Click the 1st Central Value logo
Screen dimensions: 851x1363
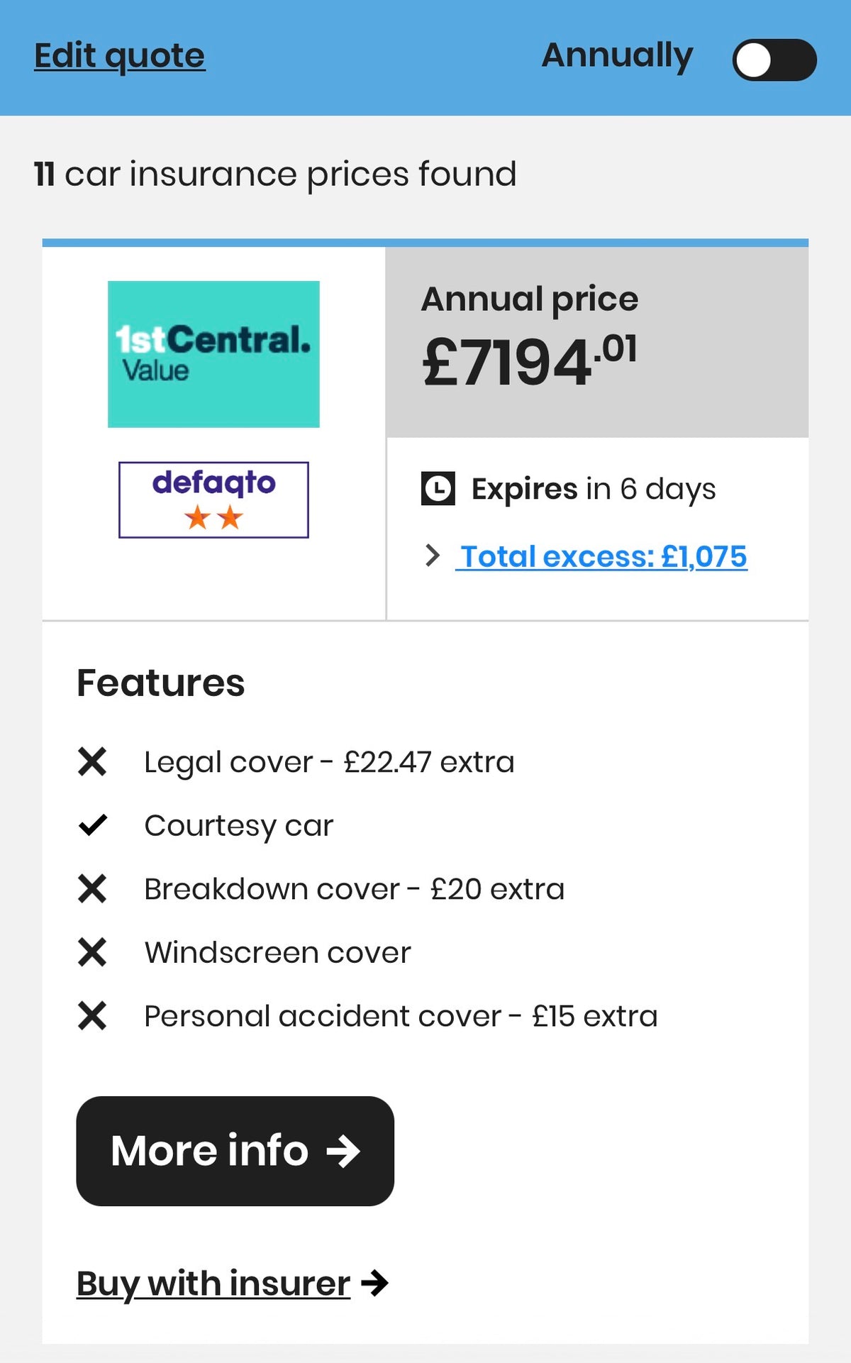tap(213, 354)
